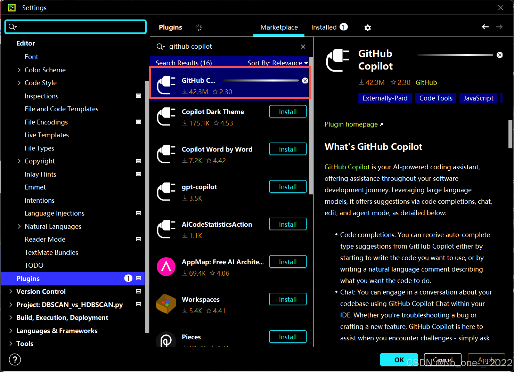This screenshot has height=372, width=514.
Task: Filter by the JavaScript tag
Action: point(478,98)
